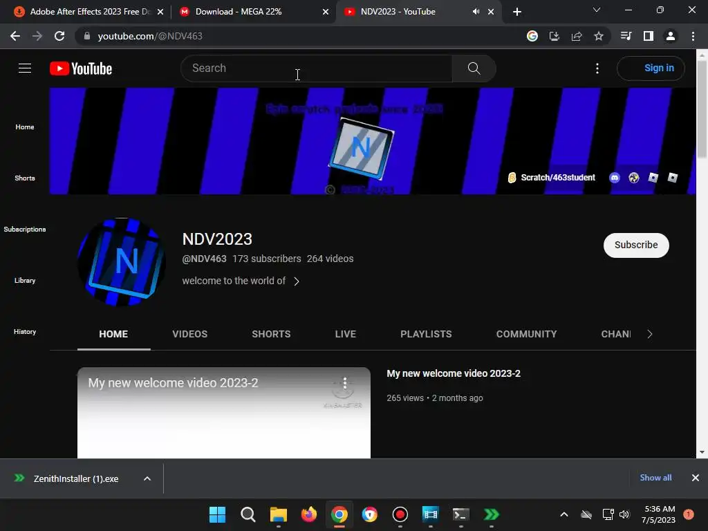The height and width of the screenshot is (531, 708).
Task: Click the address bar URL
Action: click(150, 36)
